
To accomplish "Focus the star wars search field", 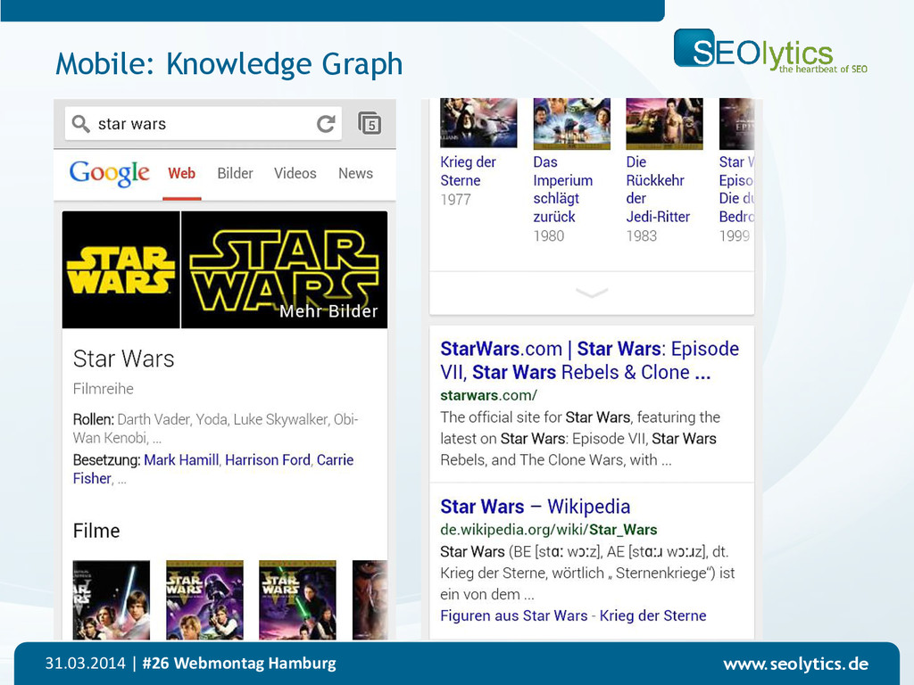I will 203,123.
